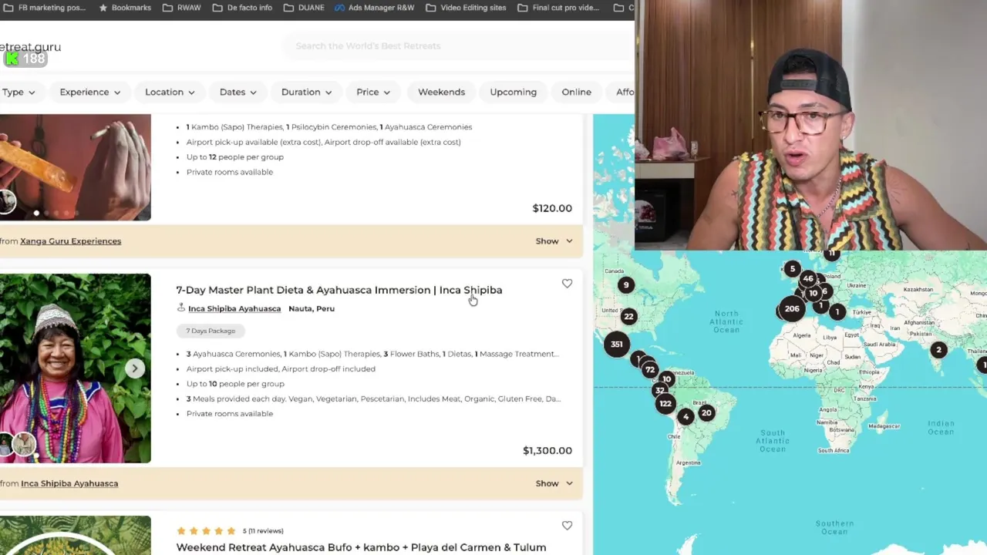Image resolution: width=987 pixels, height=555 pixels.
Task: Open the Bookmarks star folder in bookmarks bar
Action: click(124, 8)
